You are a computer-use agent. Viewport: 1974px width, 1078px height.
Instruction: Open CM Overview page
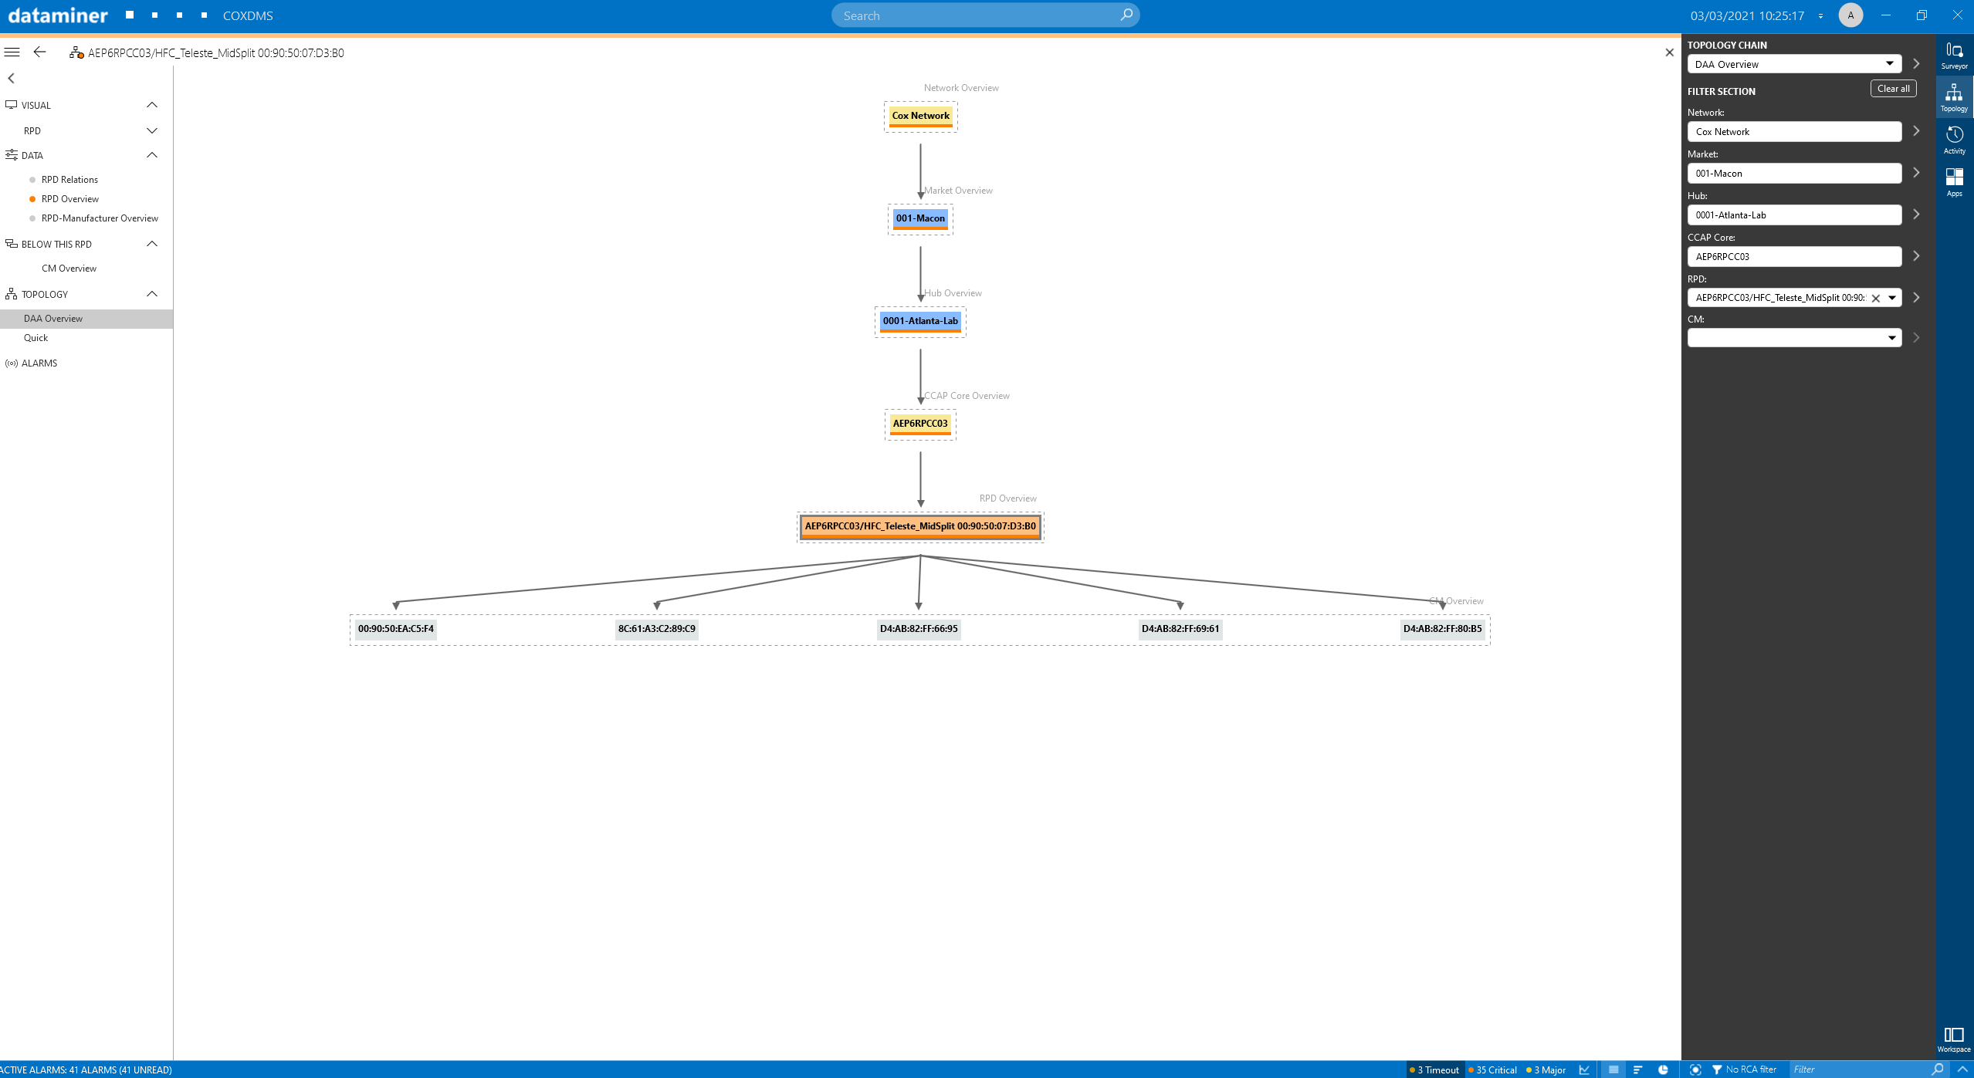pyautogui.click(x=69, y=268)
